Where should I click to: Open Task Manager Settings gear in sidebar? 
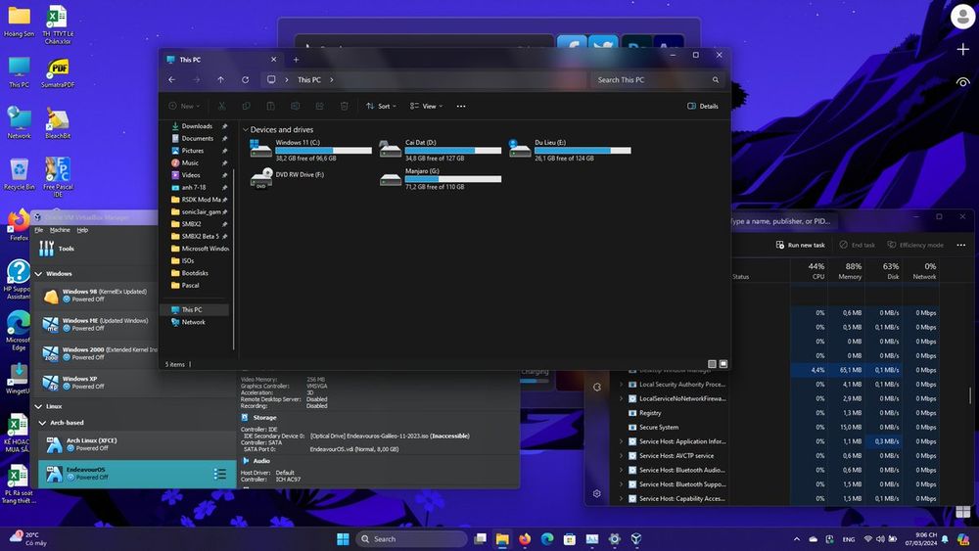click(x=597, y=493)
